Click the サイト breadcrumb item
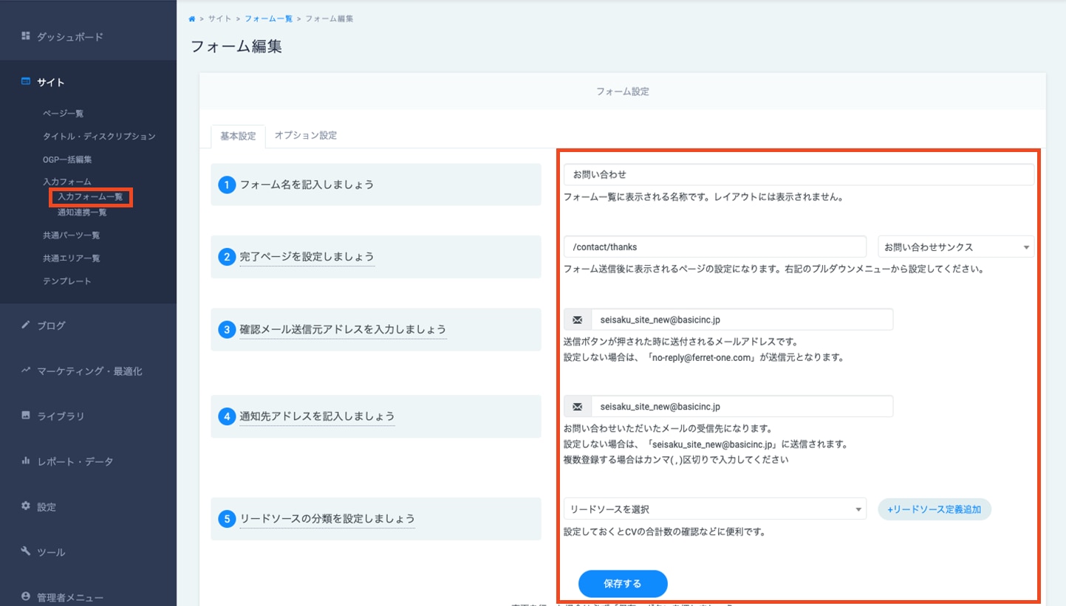This screenshot has width=1066, height=606. click(x=219, y=18)
